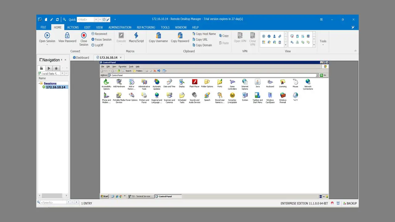Collapse the Sessions folder in Navigation tree
Screen dimensions: 395x222
pyautogui.click(x=39, y=83)
